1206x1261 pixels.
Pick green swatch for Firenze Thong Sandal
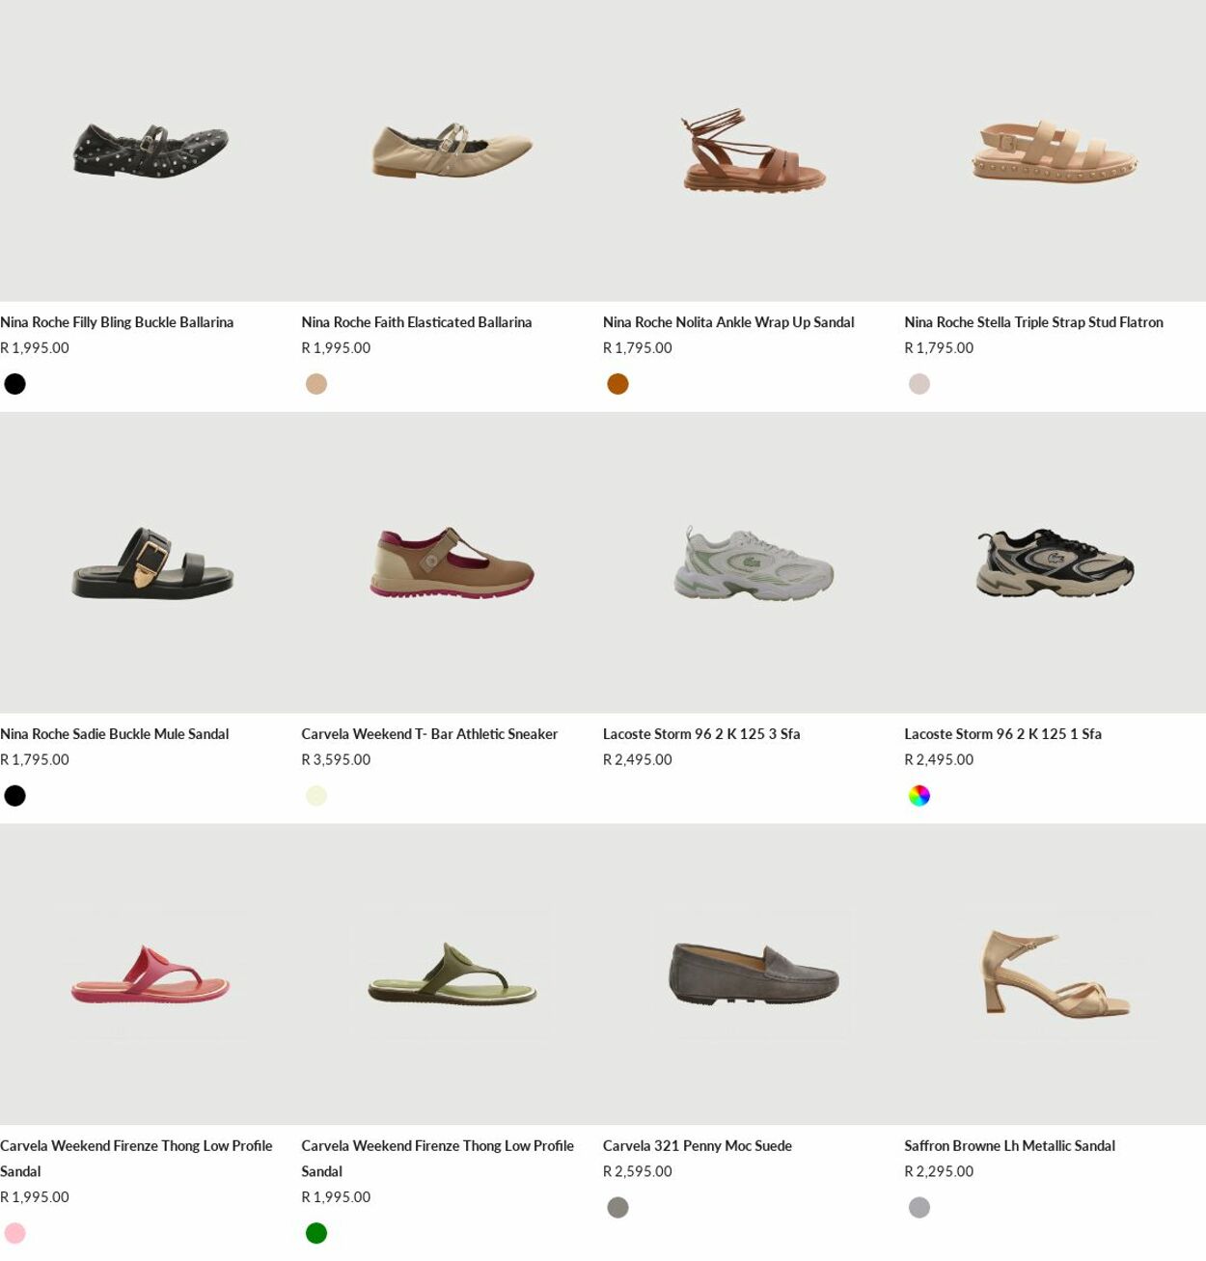[x=316, y=1233]
